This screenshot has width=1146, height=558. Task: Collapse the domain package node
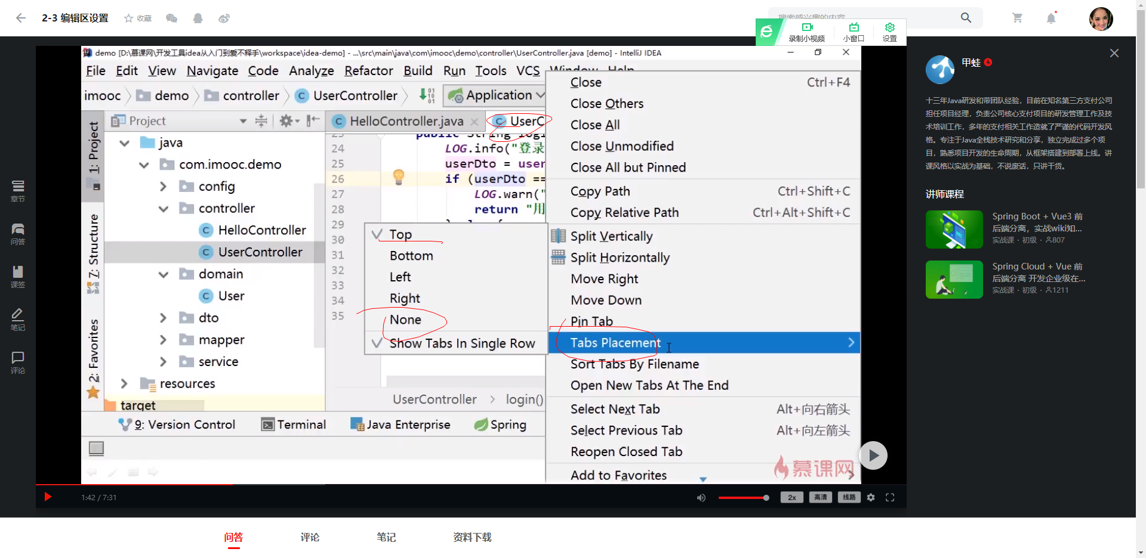[163, 275]
